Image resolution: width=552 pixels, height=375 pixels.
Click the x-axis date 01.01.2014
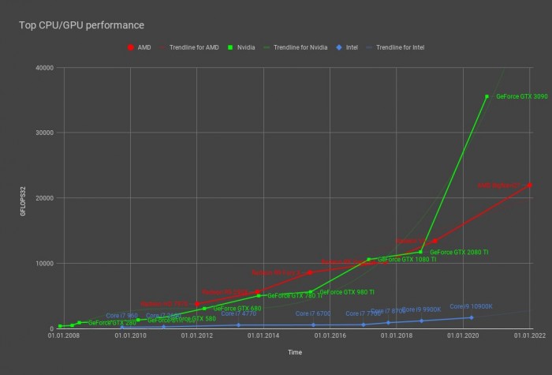[x=263, y=336]
